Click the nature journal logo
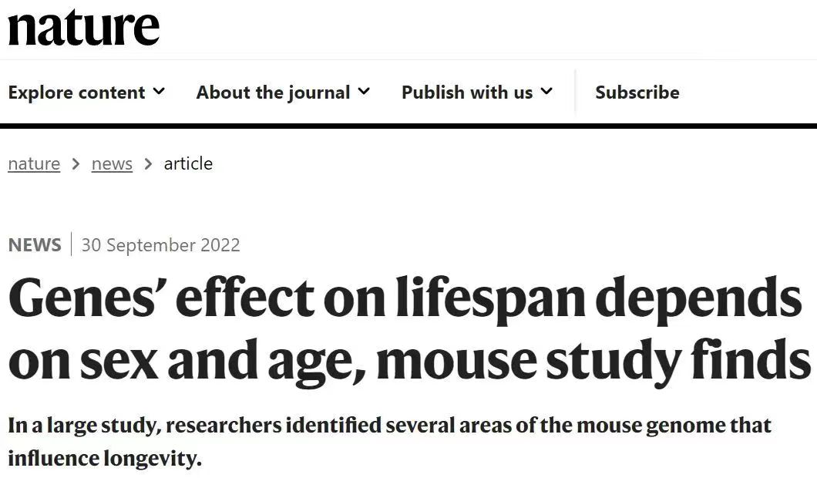 pyautogui.click(x=84, y=28)
